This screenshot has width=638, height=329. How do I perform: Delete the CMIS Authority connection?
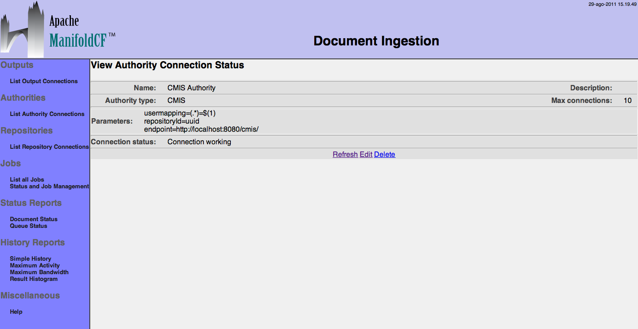pos(384,155)
